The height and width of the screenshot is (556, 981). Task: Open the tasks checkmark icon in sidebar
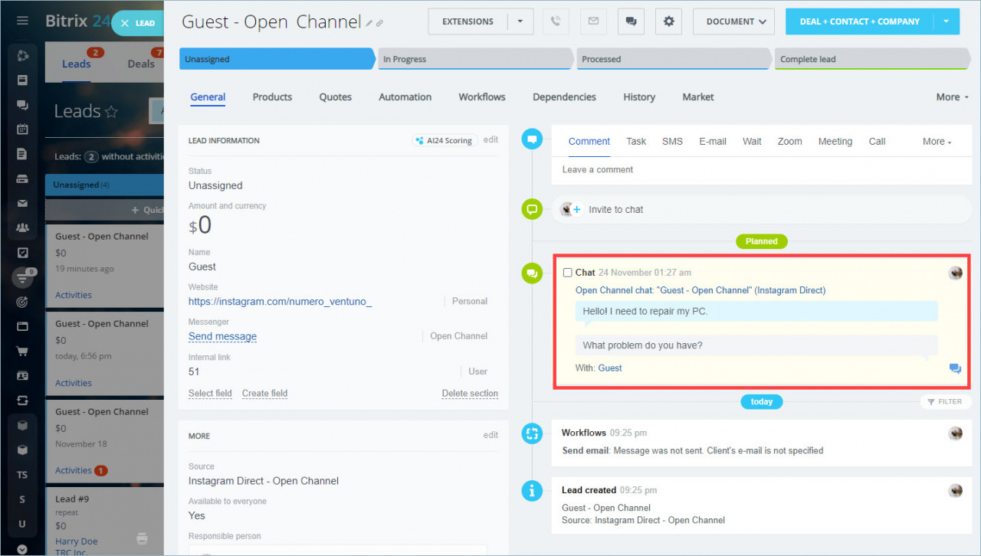click(22, 252)
